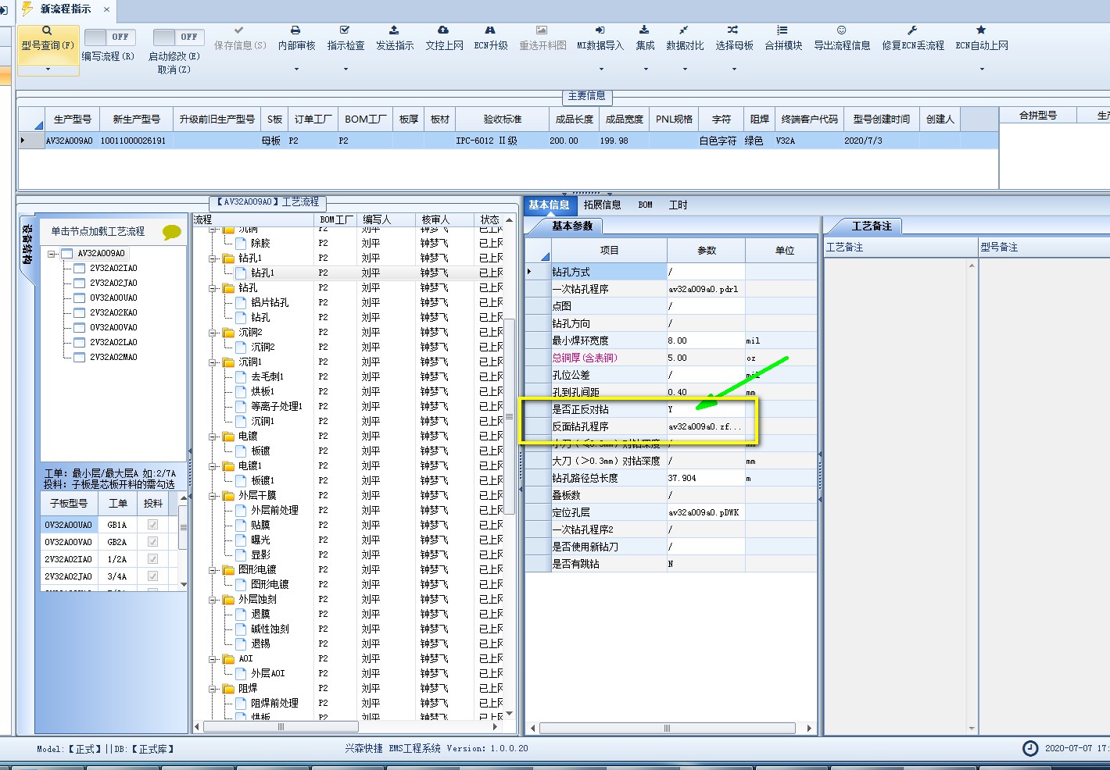Sort by 验收标准 column header
The width and height of the screenshot is (1110, 770).
tap(503, 119)
